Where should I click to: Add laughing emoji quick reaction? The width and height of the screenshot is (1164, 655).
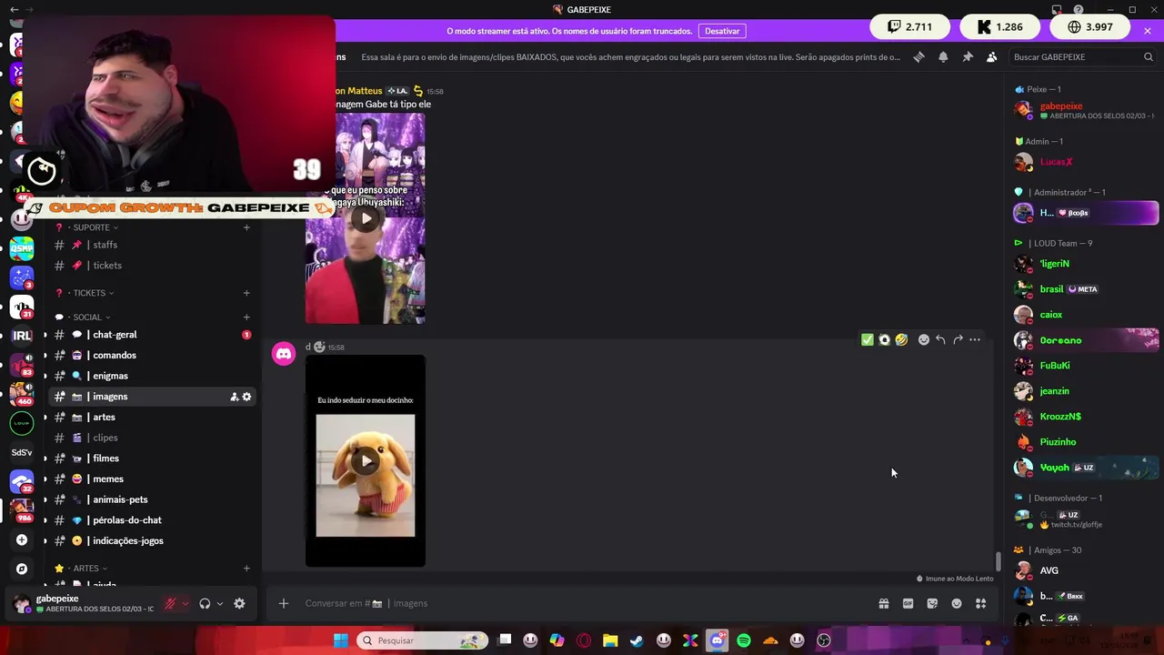coord(901,339)
